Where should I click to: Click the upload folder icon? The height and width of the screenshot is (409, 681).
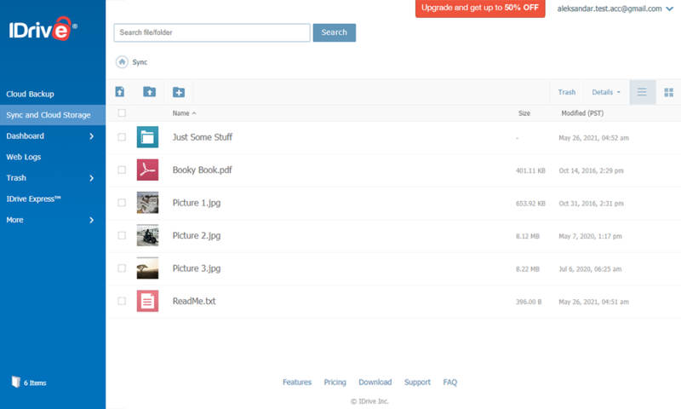[x=149, y=92]
